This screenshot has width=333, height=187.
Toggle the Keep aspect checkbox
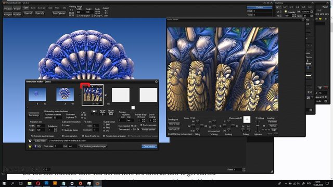(x=78, y=16)
